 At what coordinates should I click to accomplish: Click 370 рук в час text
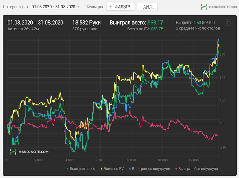pyautogui.click(x=85, y=29)
